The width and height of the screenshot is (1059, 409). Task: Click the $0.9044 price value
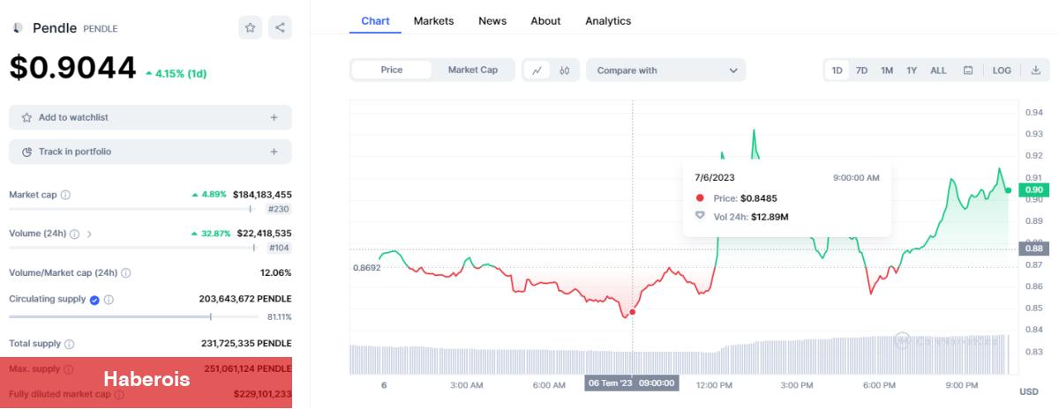[x=73, y=69]
